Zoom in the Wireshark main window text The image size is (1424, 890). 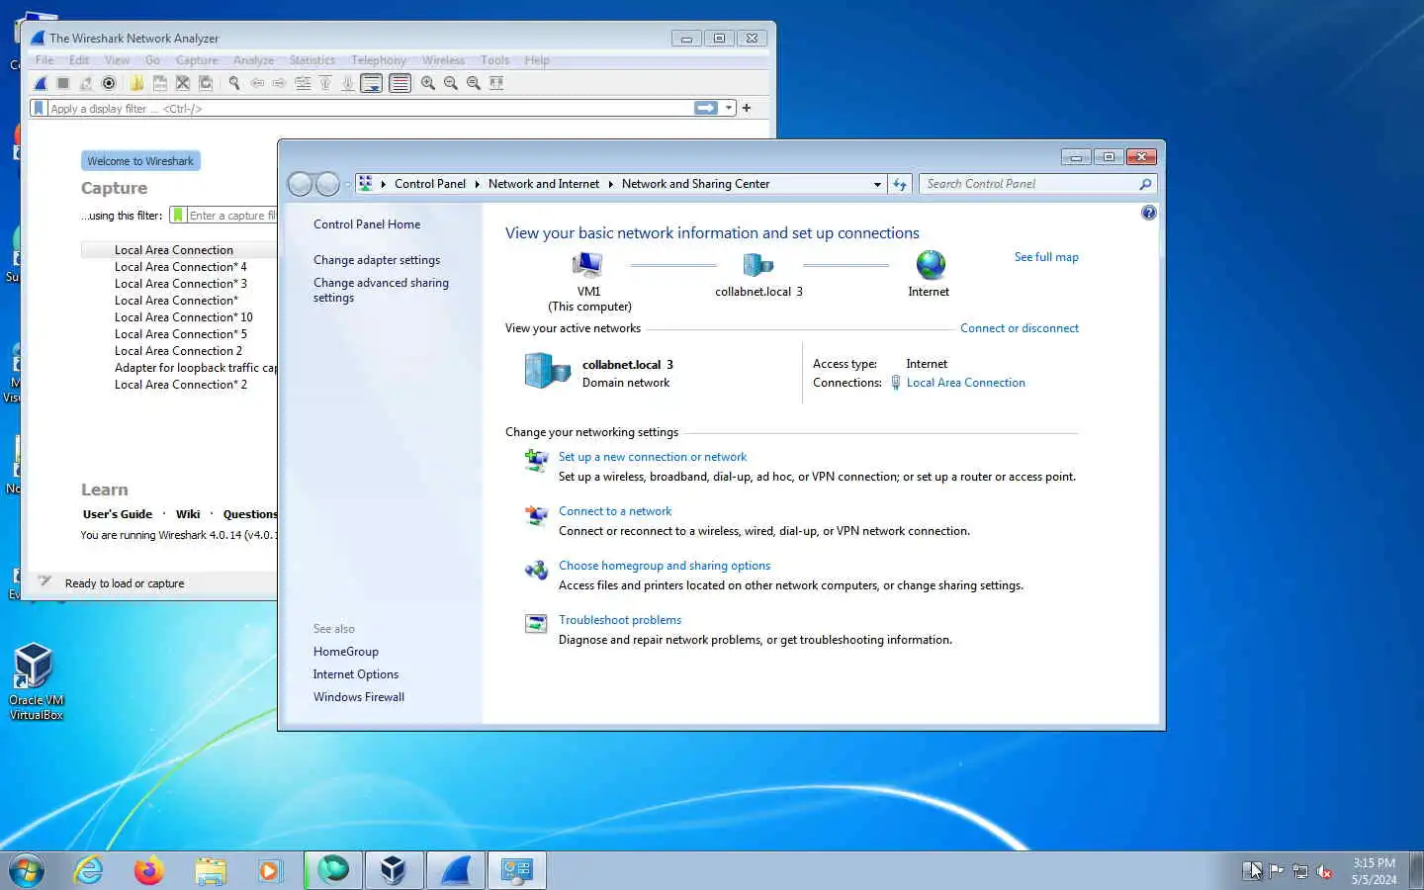click(428, 83)
